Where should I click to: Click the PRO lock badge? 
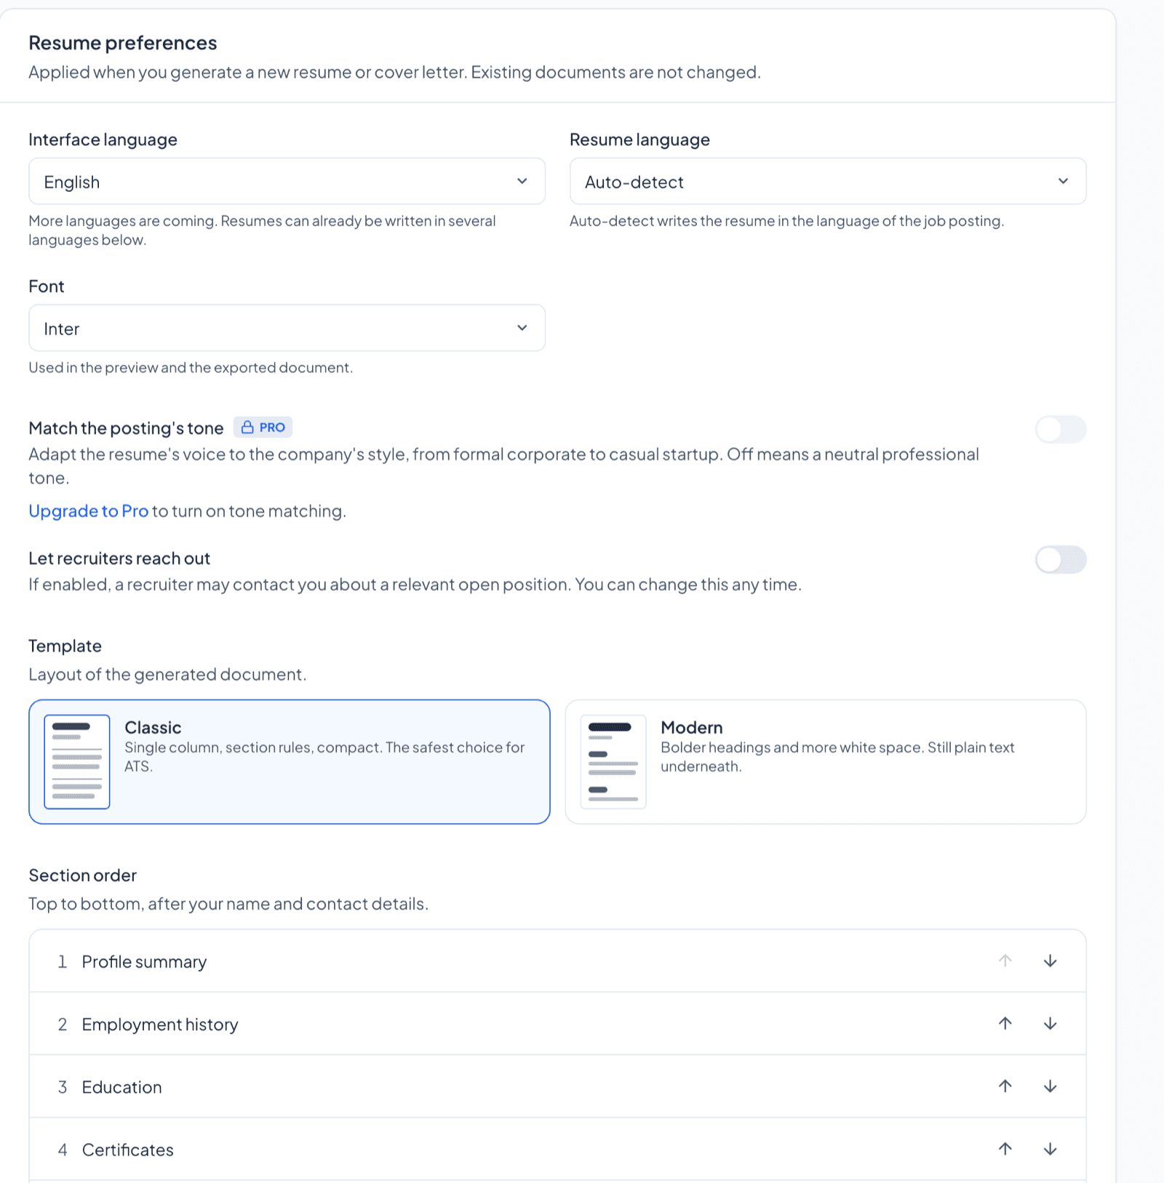click(263, 427)
